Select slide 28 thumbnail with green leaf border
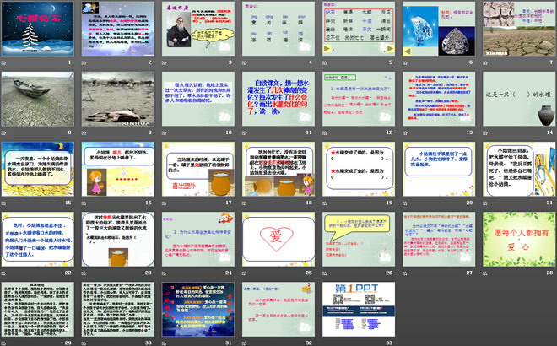This screenshot has width=557, height=346. coord(519,239)
